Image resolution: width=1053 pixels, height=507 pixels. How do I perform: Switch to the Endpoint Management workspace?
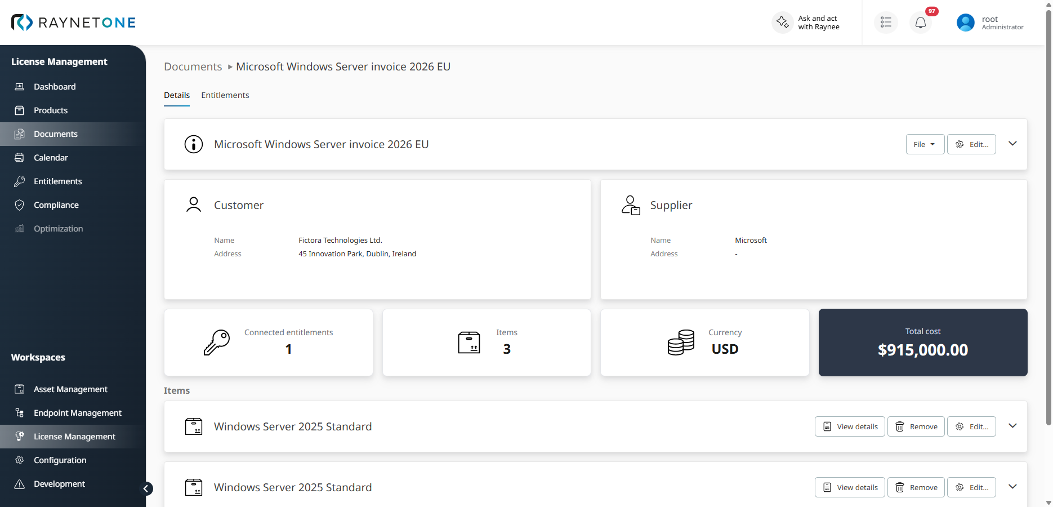pos(73,413)
